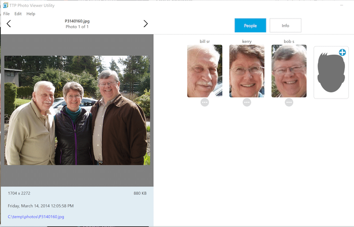Click the P3140160.jpg filename heading
This screenshot has height=227, width=354.
tap(77, 21)
